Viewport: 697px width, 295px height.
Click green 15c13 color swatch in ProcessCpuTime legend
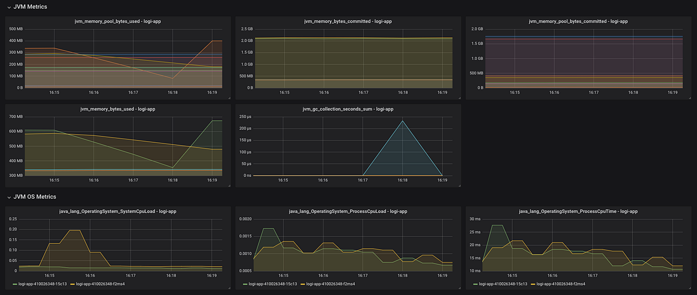coord(475,284)
